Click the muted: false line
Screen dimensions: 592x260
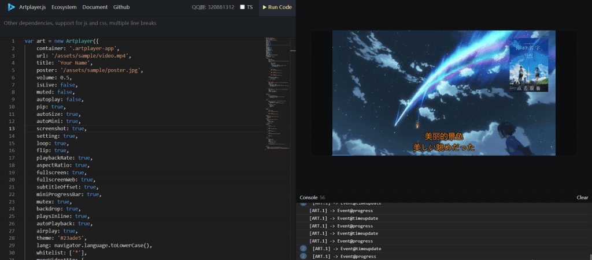pos(55,92)
